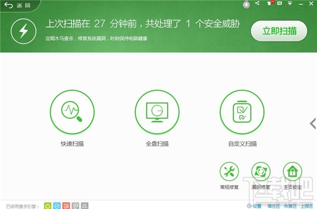Click the 快速扫描 text label
Image resolution: width=317 pixels, height=209 pixels.
click(72, 144)
